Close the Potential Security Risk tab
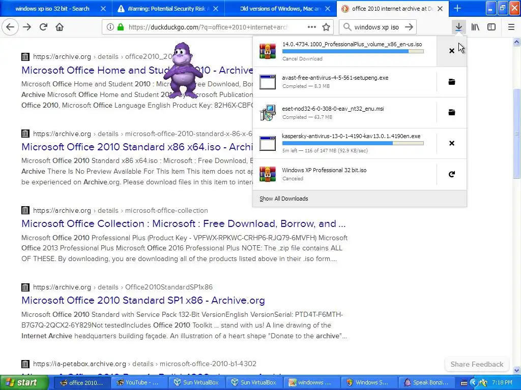 [216, 9]
